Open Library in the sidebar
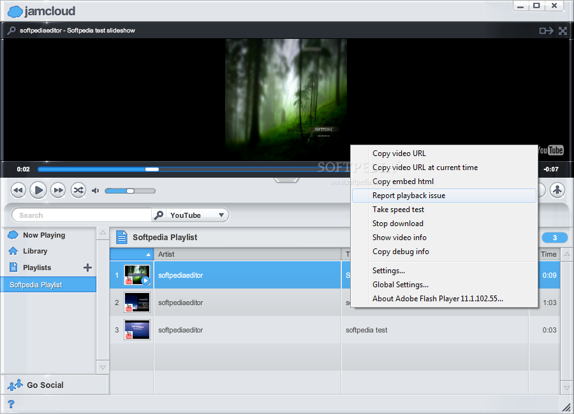 tap(35, 251)
